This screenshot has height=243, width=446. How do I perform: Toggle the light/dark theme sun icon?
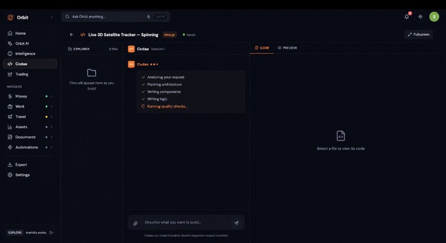[x=420, y=17]
